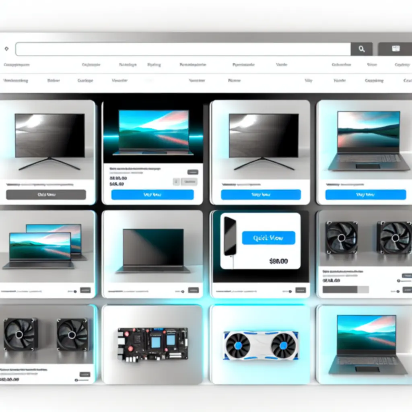Image resolution: width=412 pixels, height=412 pixels.
Task: Open the white dual-fan graphics card product
Action: 261,345
